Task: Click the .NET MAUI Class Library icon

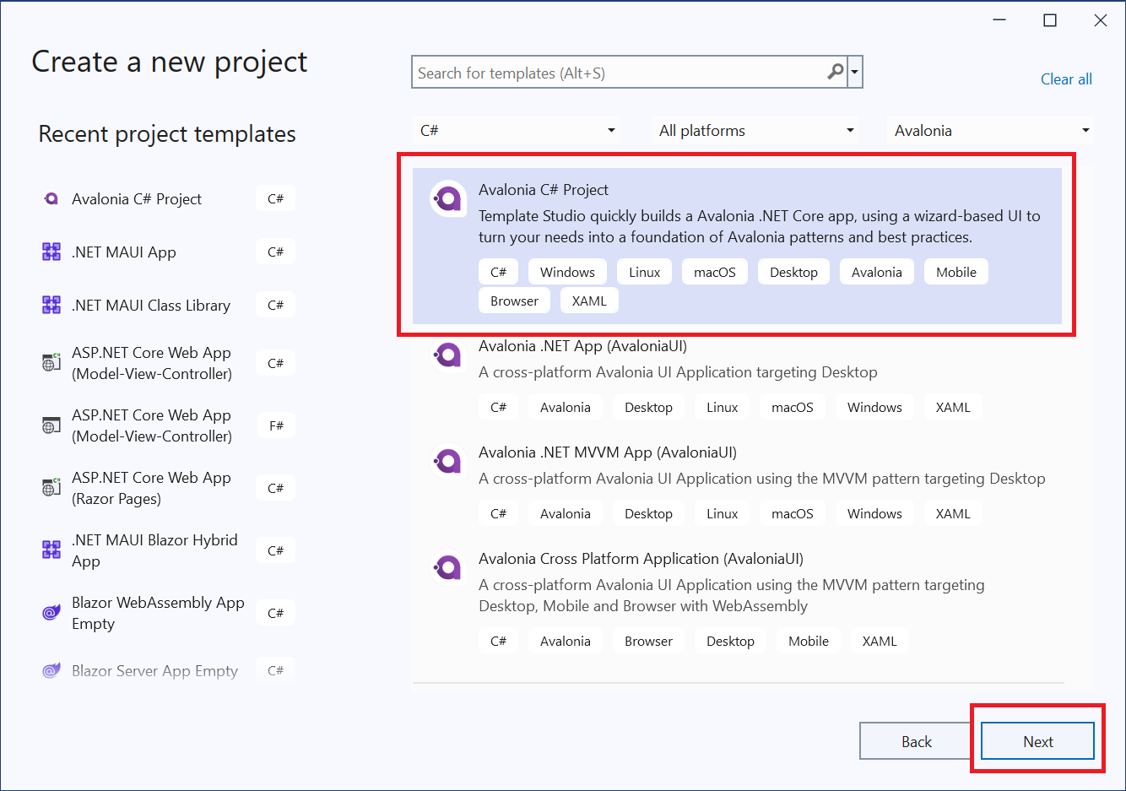Action: (x=51, y=305)
